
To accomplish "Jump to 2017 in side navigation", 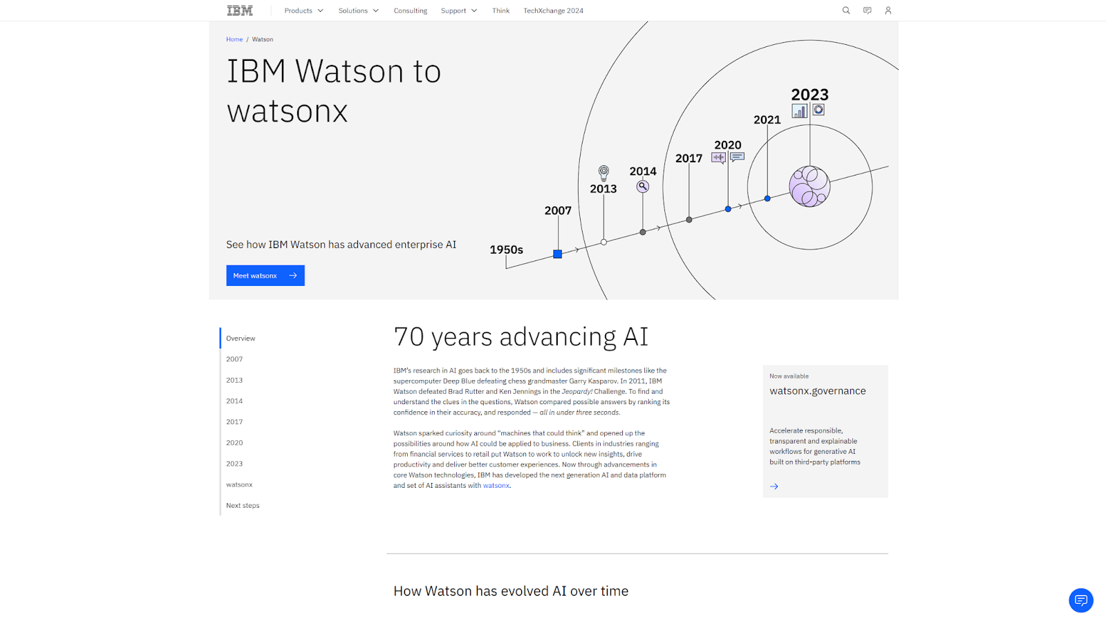I will coord(234,422).
